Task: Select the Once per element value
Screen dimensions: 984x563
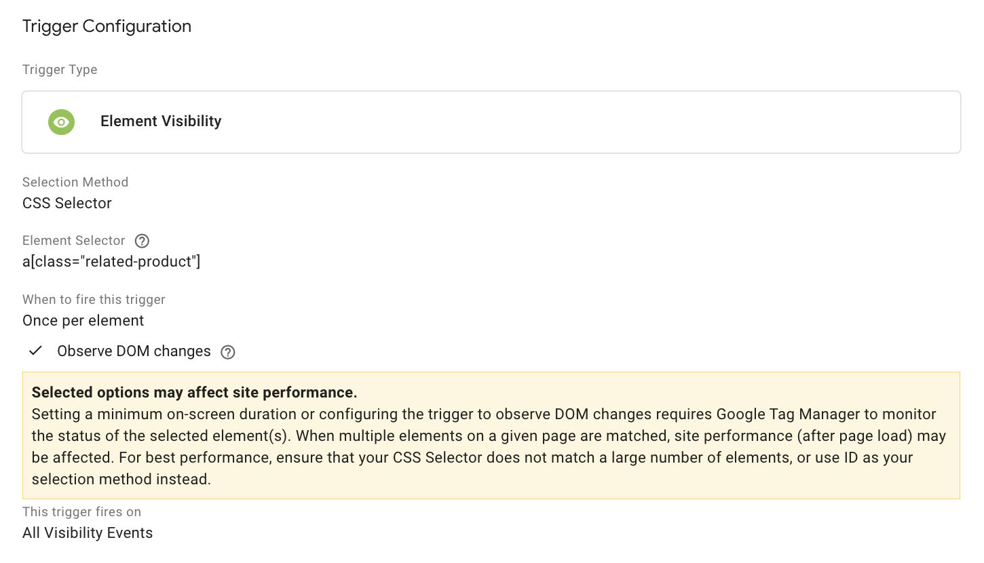Action: 83,320
